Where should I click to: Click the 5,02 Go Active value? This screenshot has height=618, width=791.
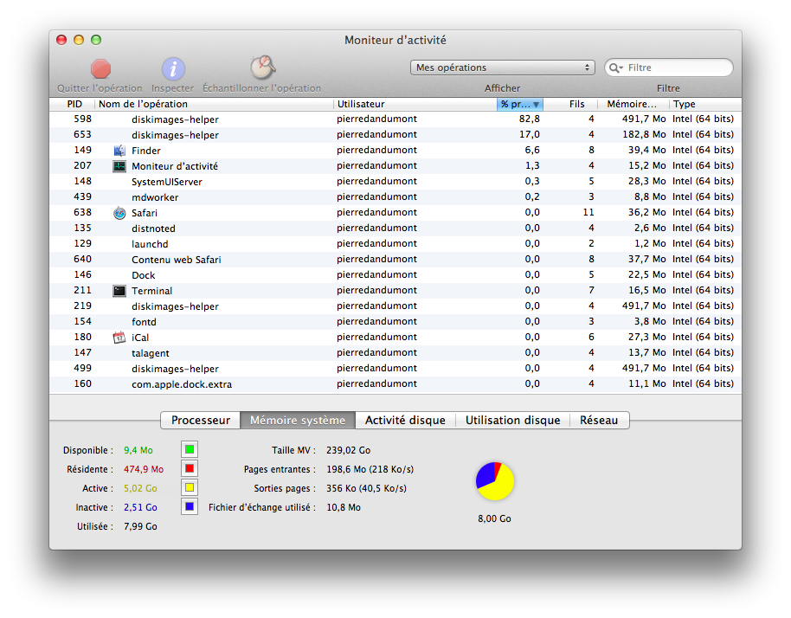click(140, 488)
